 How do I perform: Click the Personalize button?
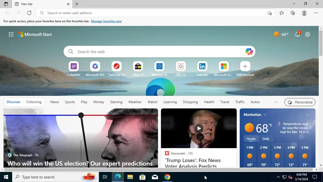[300, 102]
